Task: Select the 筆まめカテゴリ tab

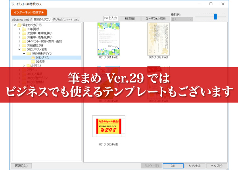Action: click(x=42, y=19)
